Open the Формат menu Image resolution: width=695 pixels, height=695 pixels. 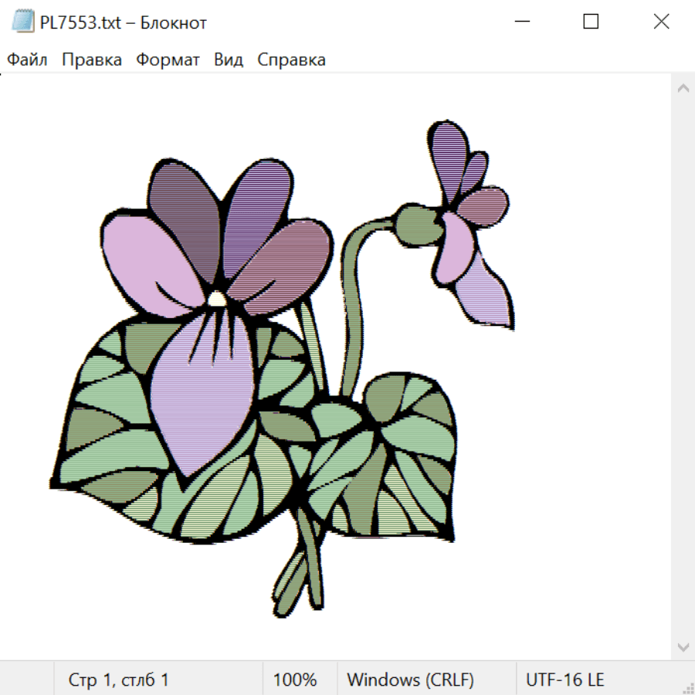[x=168, y=59]
